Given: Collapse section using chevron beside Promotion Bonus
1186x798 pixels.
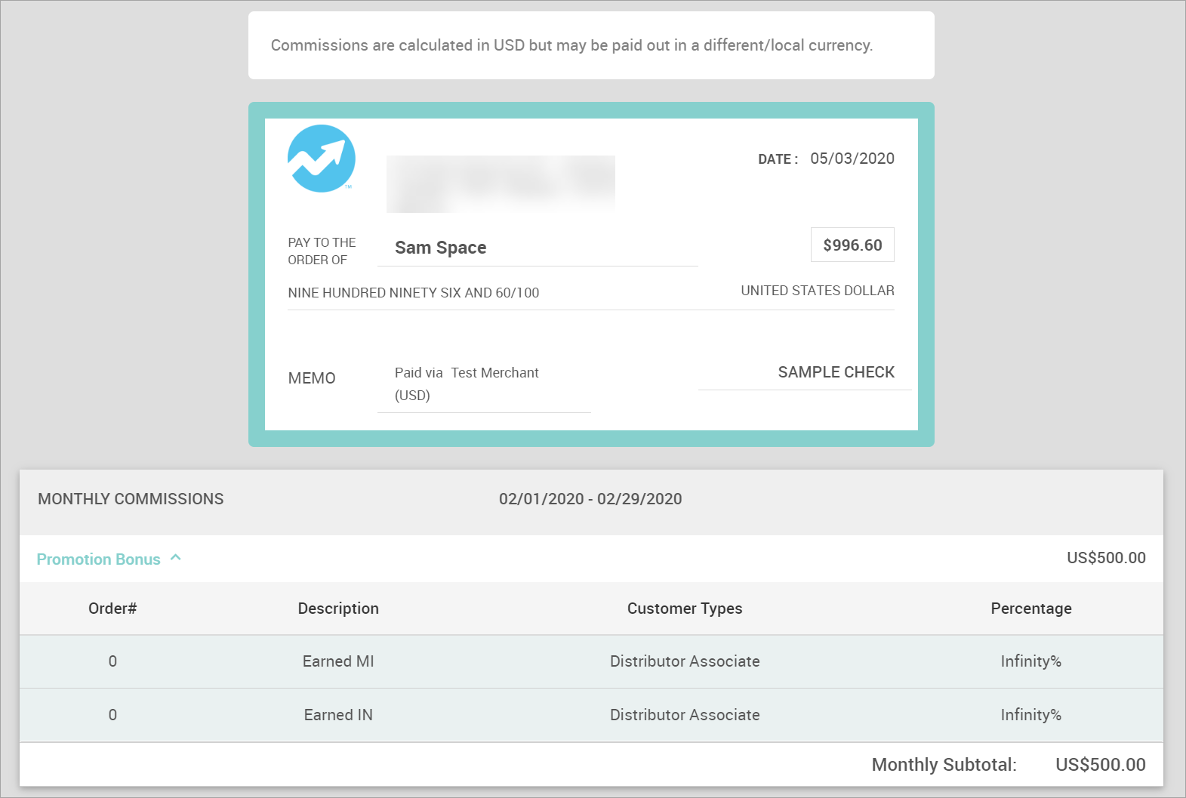Looking at the screenshot, I should point(176,558).
